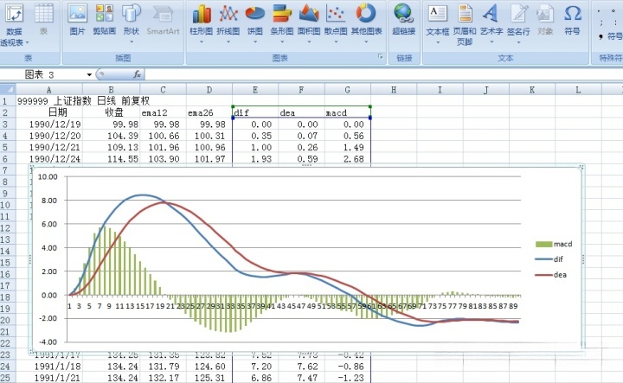623x383 pixels.
Task: Expand the scatter chart dropdown arrow
Action: [336, 41]
